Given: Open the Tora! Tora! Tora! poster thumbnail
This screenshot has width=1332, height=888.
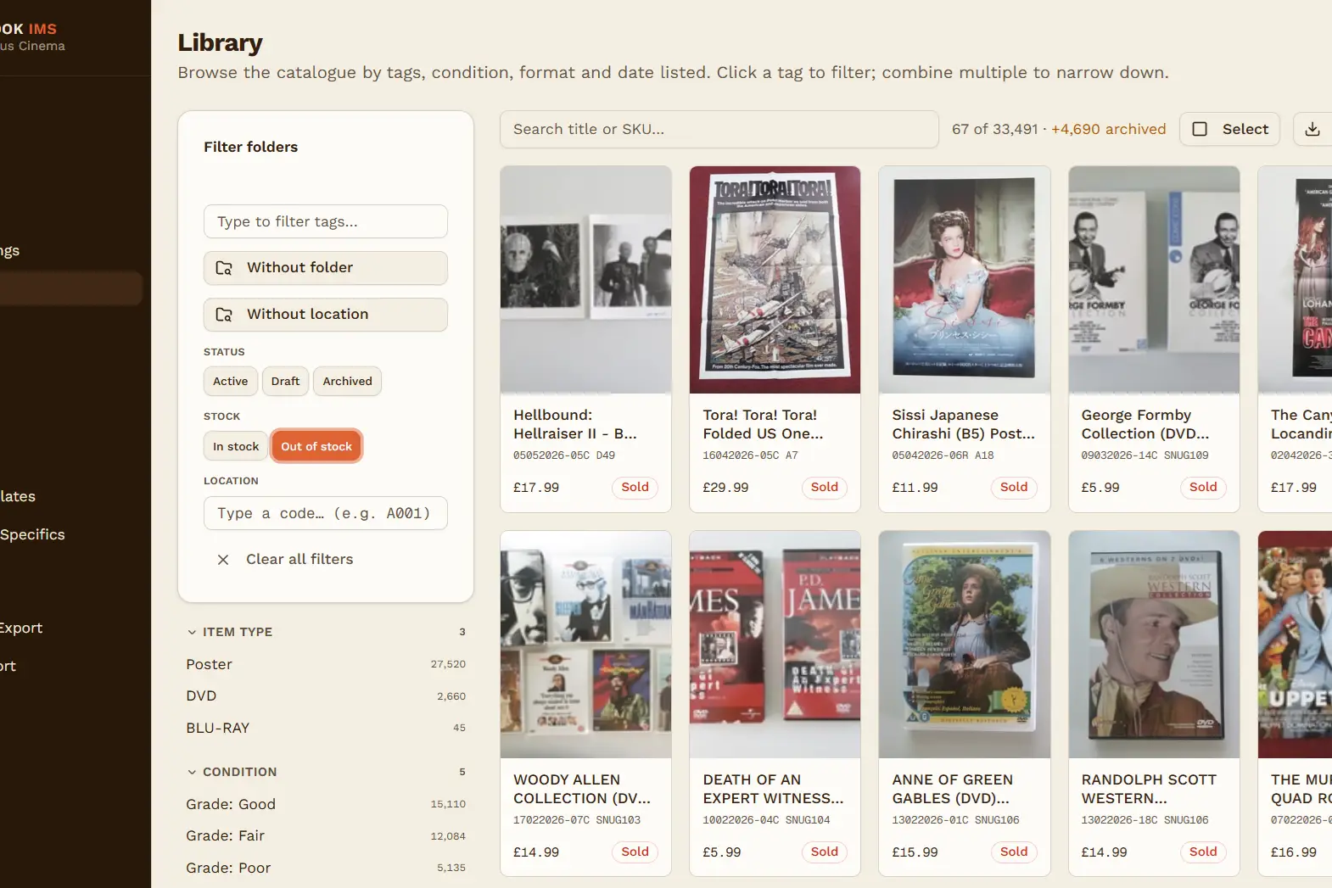Looking at the screenshot, I should (775, 280).
